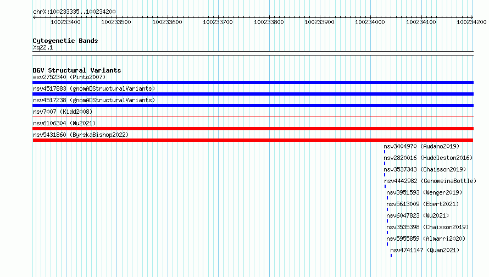This screenshot has height=277, width=489.
Task: Click the Cytogenetic Bands track heading
Action: pyautogui.click(x=65, y=41)
